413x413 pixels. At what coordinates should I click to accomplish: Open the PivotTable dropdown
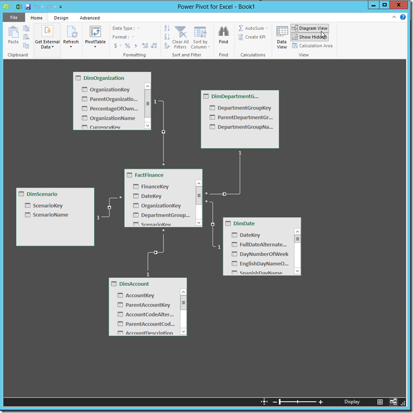pos(95,47)
